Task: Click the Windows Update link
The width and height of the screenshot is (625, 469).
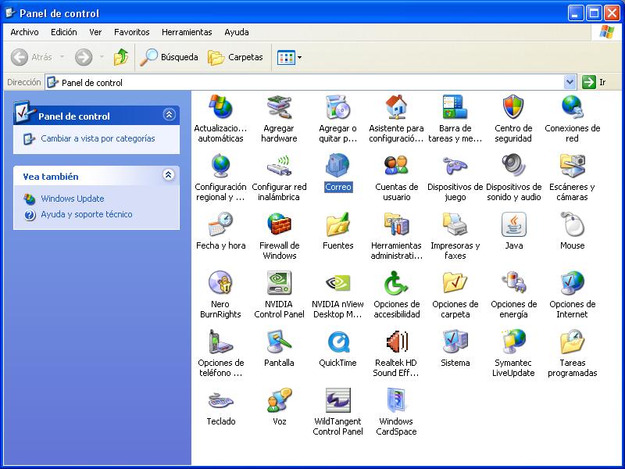Action: (72, 199)
